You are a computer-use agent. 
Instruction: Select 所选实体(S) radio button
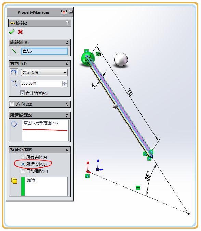[23, 164]
